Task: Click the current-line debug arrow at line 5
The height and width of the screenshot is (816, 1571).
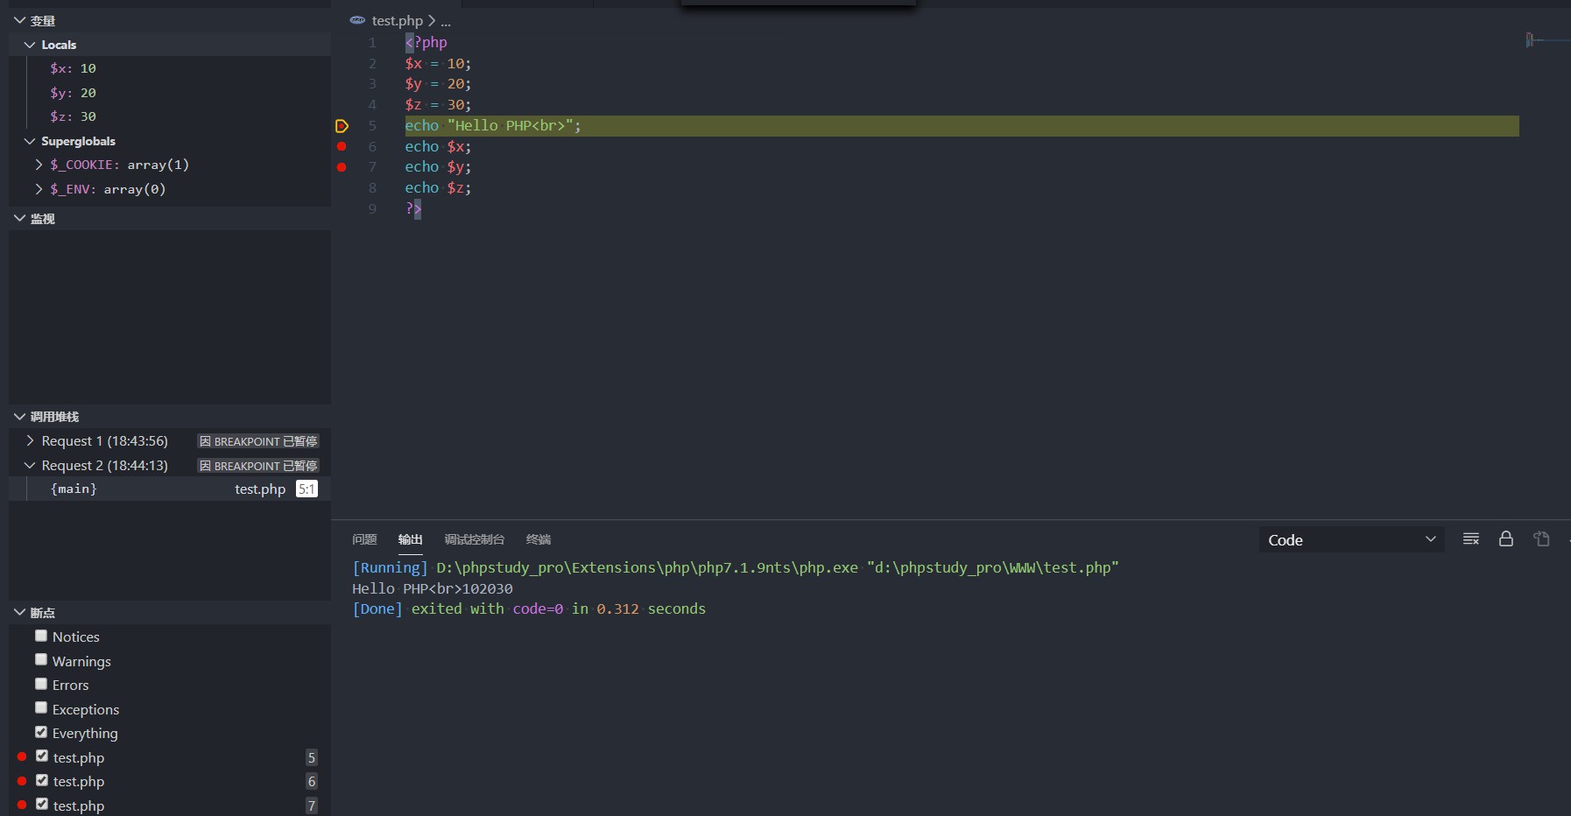Action: (x=342, y=126)
